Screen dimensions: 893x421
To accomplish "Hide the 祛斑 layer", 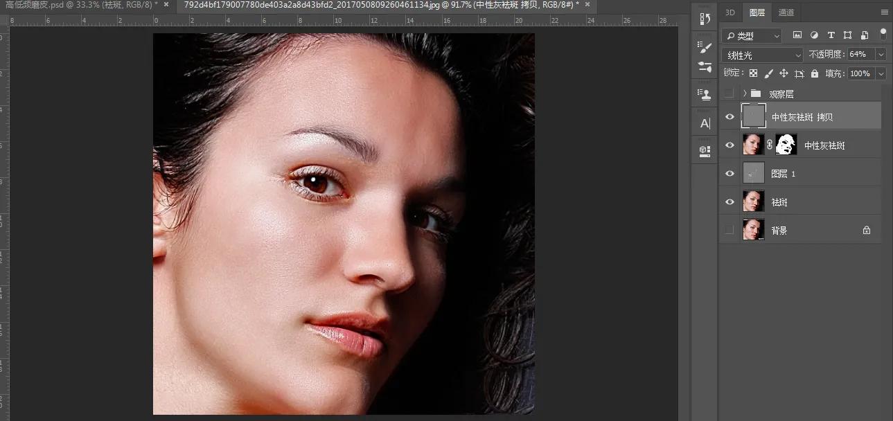I will pos(729,202).
